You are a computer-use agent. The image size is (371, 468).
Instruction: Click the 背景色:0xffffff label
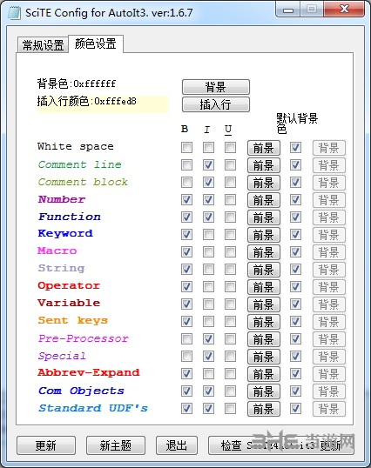[x=77, y=84]
